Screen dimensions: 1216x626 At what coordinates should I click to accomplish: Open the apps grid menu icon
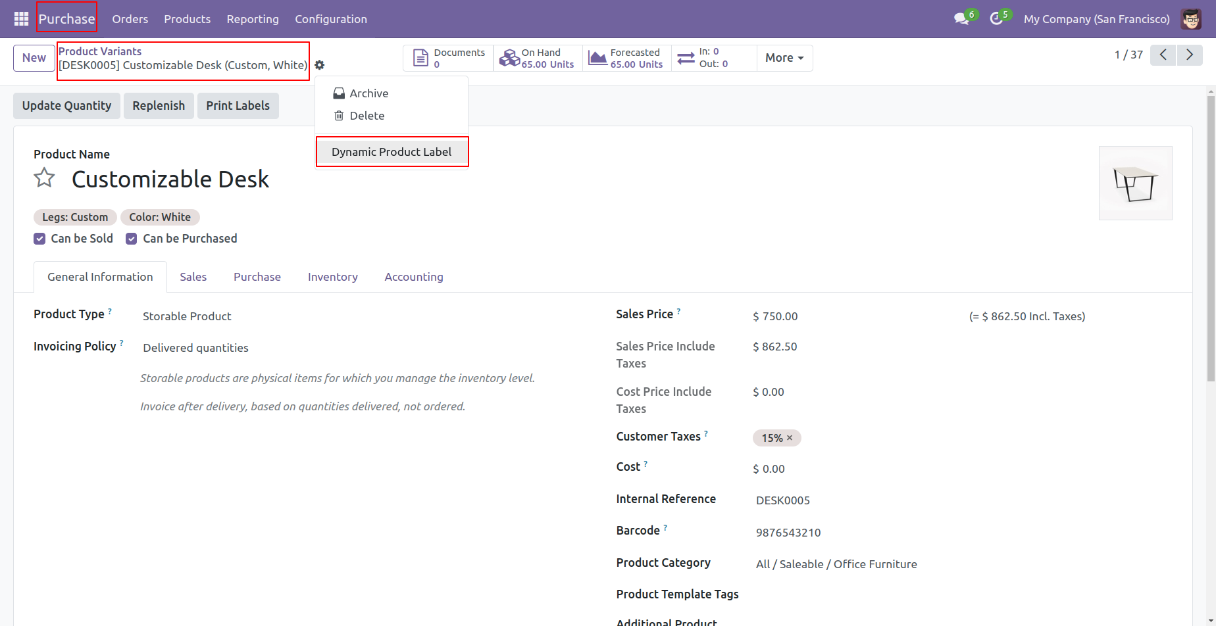[21, 19]
